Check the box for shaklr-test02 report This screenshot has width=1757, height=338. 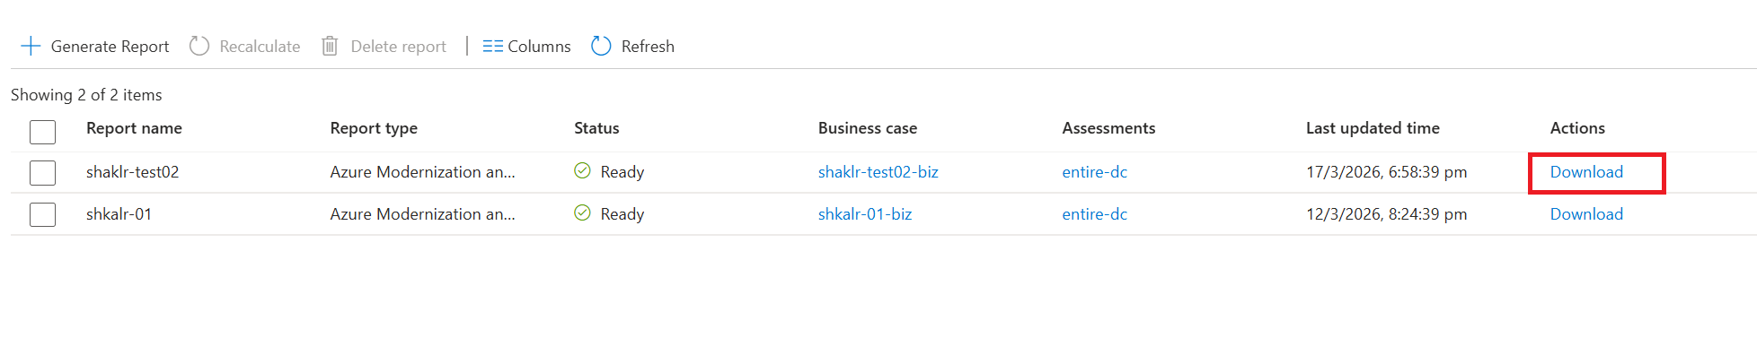pyautogui.click(x=42, y=172)
